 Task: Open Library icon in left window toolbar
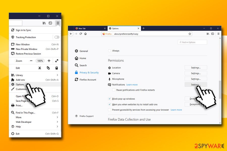tap(44, 23)
